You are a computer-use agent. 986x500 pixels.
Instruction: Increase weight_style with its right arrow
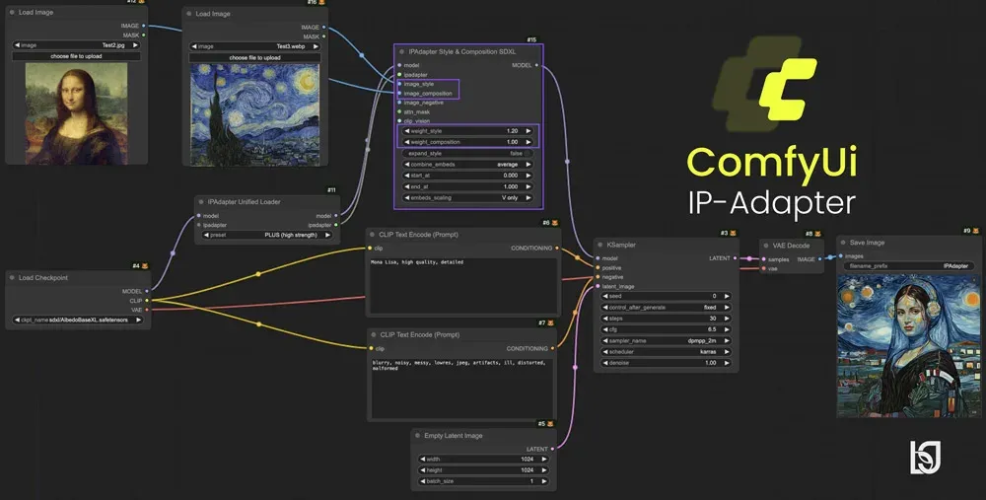click(528, 131)
